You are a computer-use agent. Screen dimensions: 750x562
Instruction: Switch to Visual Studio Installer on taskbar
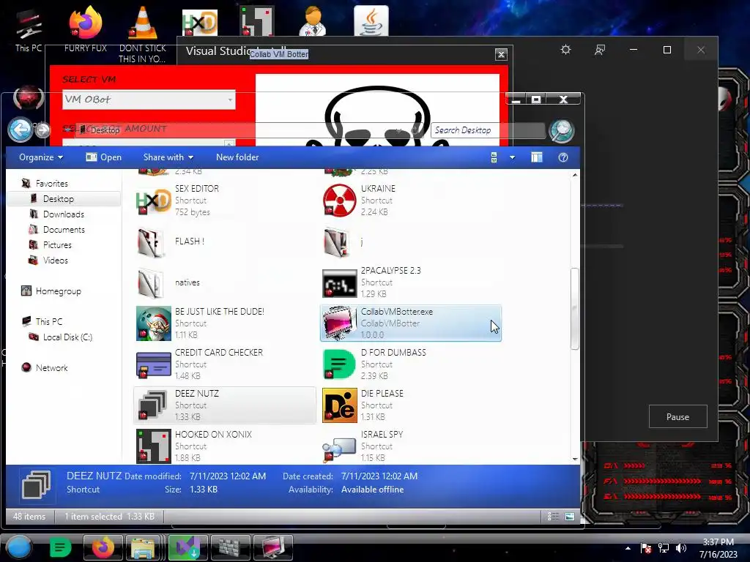pyautogui.click(x=187, y=547)
